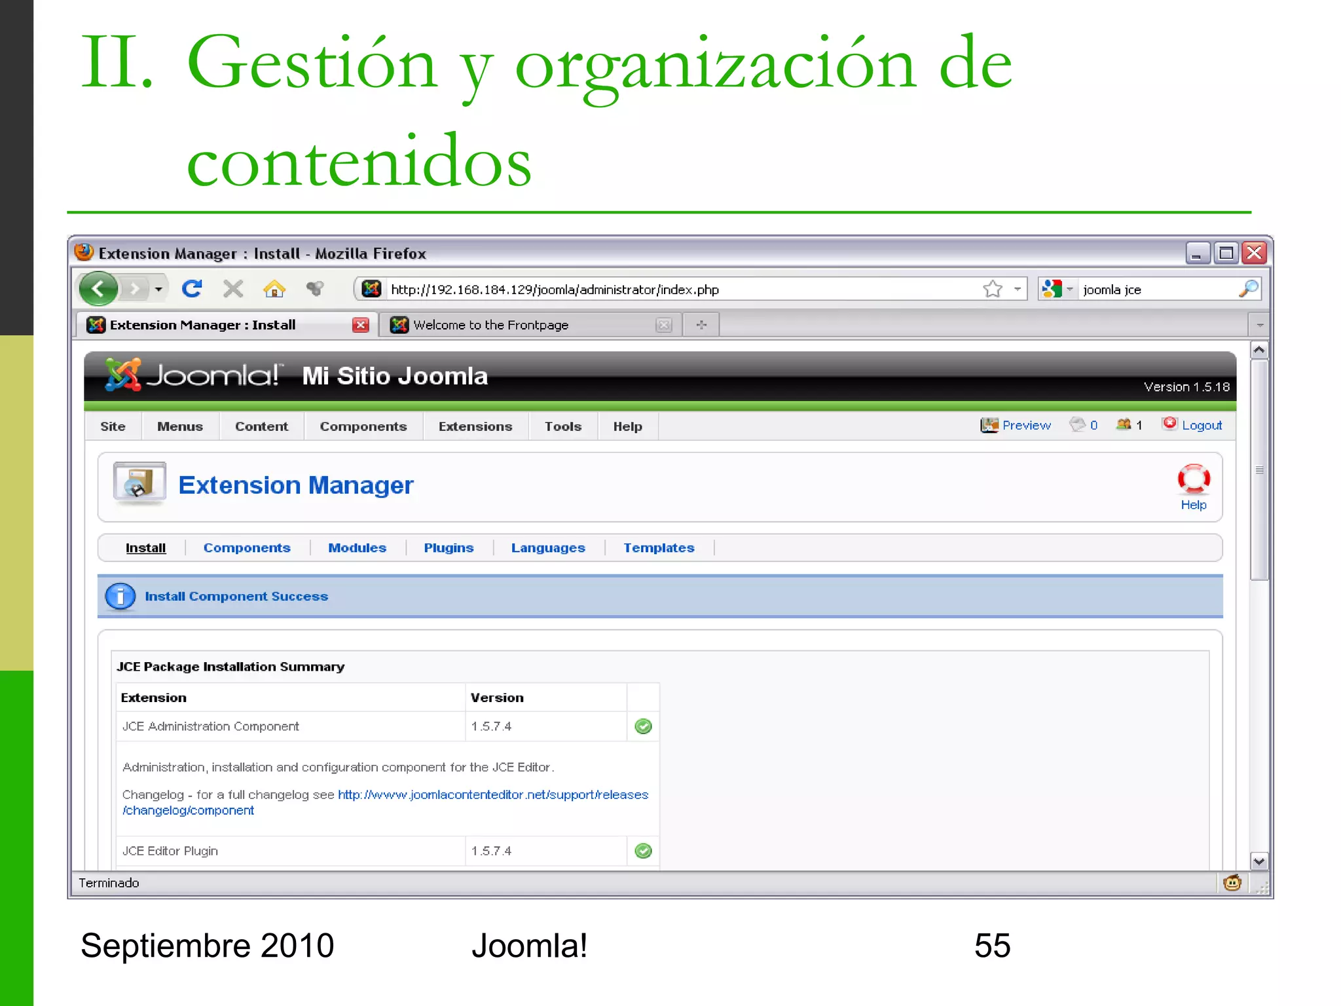Run search with the magnifier icon
Screen dimensions: 1341x1006
[1249, 289]
